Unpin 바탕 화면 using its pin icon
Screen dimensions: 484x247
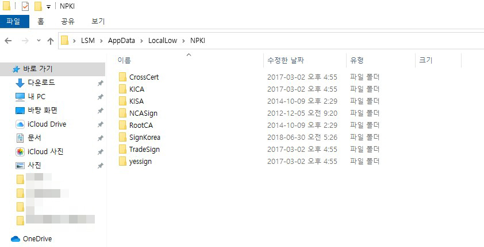coord(101,111)
